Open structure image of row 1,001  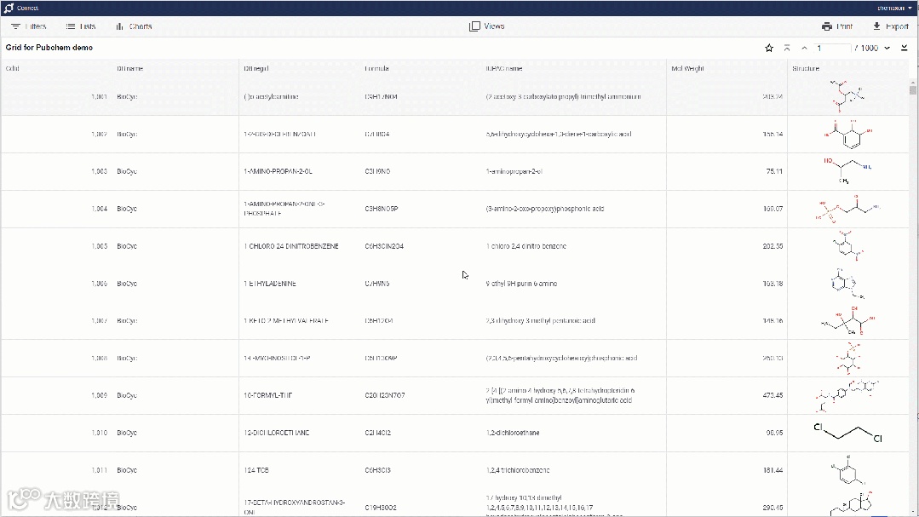pos(847,97)
